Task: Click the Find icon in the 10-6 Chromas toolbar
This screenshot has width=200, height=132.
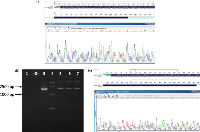Action: click(x=117, y=96)
